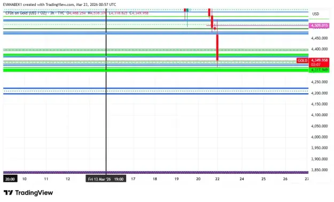The height and width of the screenshot is (202, 334).
Task: Click the 4,050.000 price axis label
Action: [x=319, y=126]
